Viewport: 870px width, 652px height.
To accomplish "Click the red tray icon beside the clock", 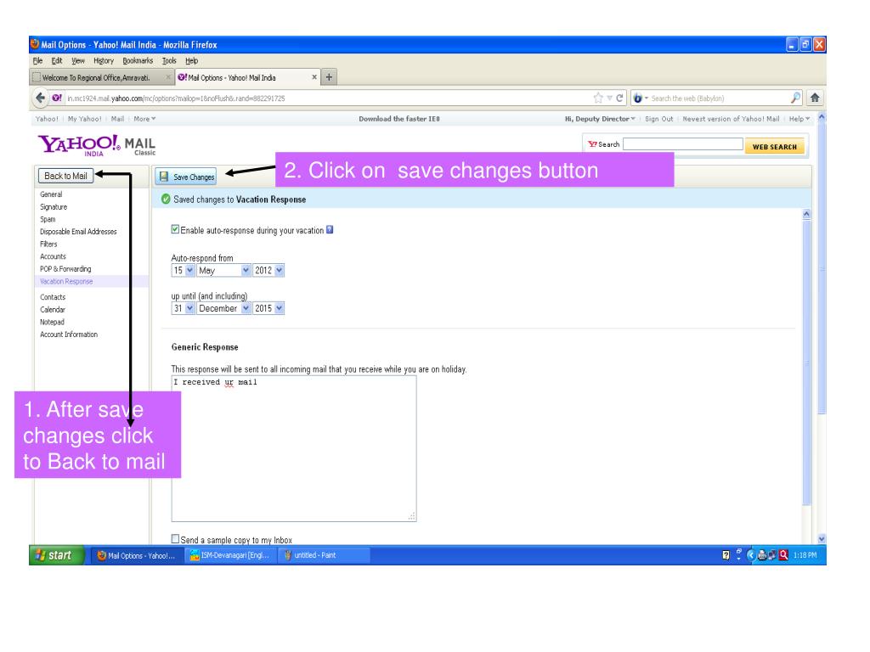I will (x=783, y=555).
